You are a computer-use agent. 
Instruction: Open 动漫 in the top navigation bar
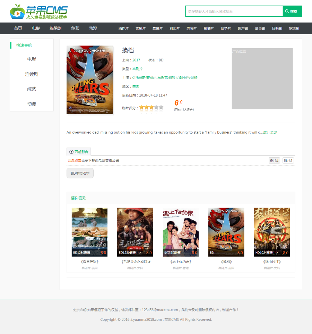[93, 28]
